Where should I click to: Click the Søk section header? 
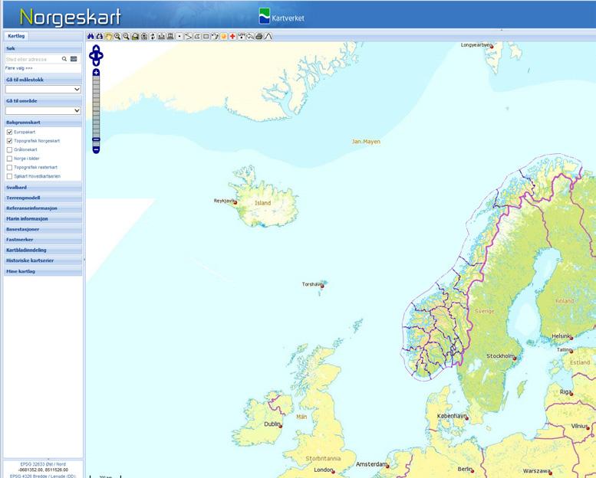(x=43, y=48)
